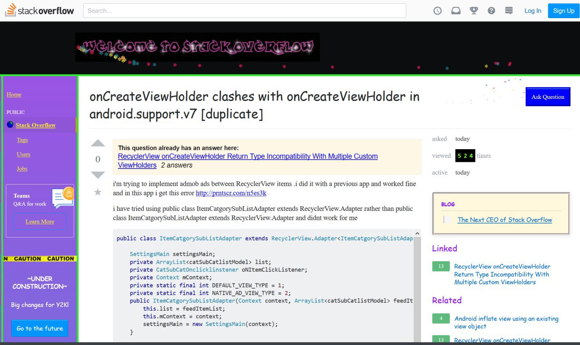Click inside the Search box
The height and width of the screenshot is (345, 580).
click(x=245, y=10)
